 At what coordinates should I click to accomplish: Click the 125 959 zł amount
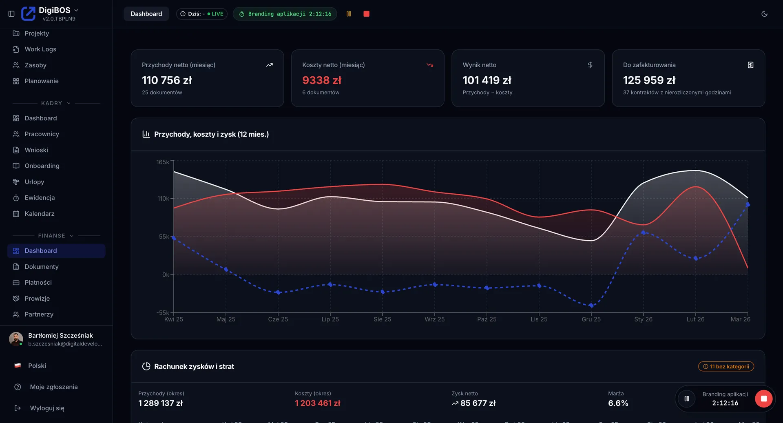649,80
